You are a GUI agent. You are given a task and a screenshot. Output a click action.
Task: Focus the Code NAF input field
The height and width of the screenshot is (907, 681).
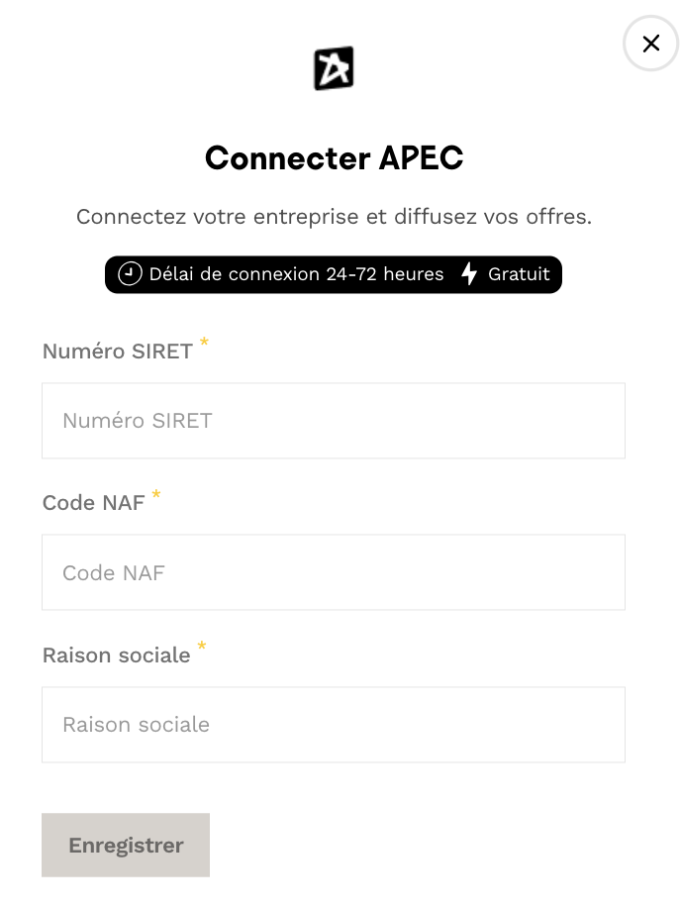coord(333,572)
